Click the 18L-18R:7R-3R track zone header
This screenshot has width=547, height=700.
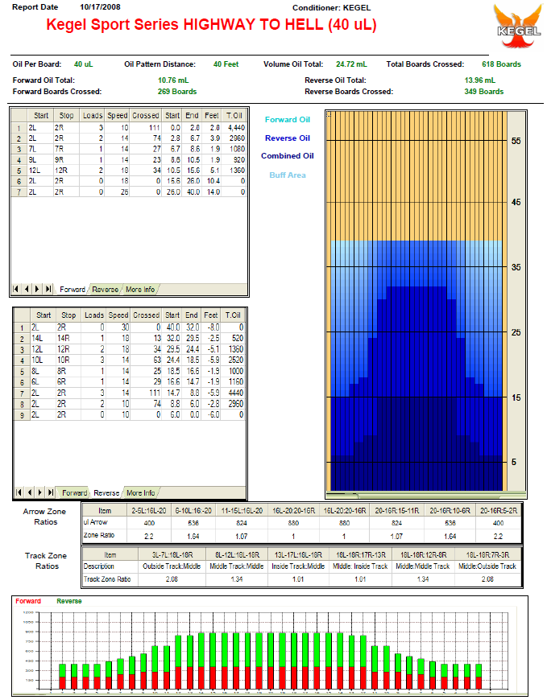[487, 555]
